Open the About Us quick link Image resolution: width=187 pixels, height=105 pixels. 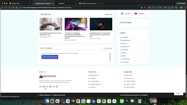[x=129, y=75]
